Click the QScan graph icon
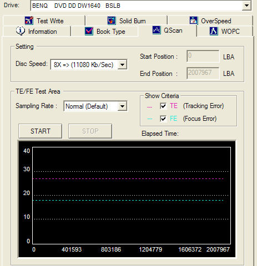The image size is (257, 266). click(x=157, y=30)
